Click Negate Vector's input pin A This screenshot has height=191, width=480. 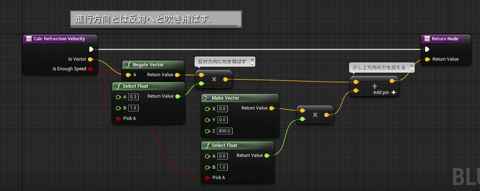128,75
